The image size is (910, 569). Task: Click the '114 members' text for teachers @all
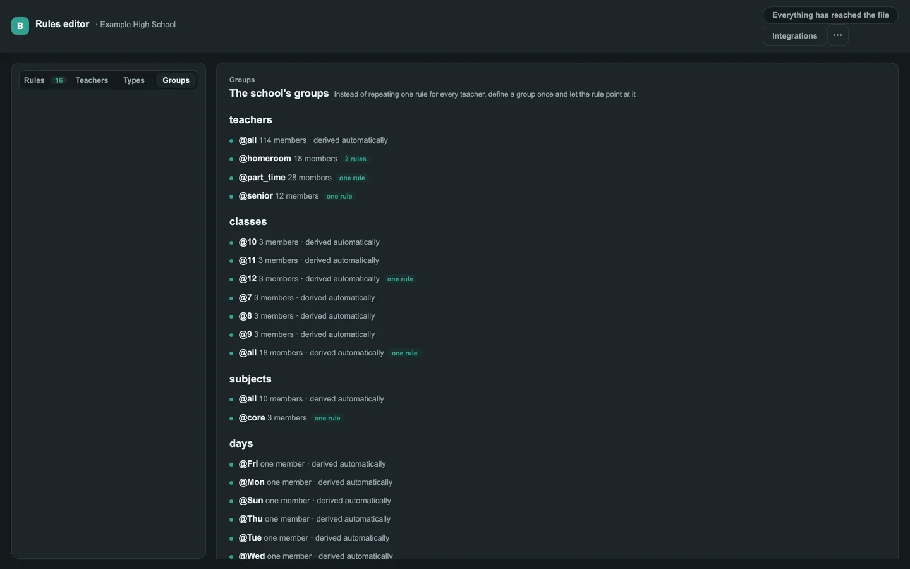pyautogui.click(x=282, y=140)
